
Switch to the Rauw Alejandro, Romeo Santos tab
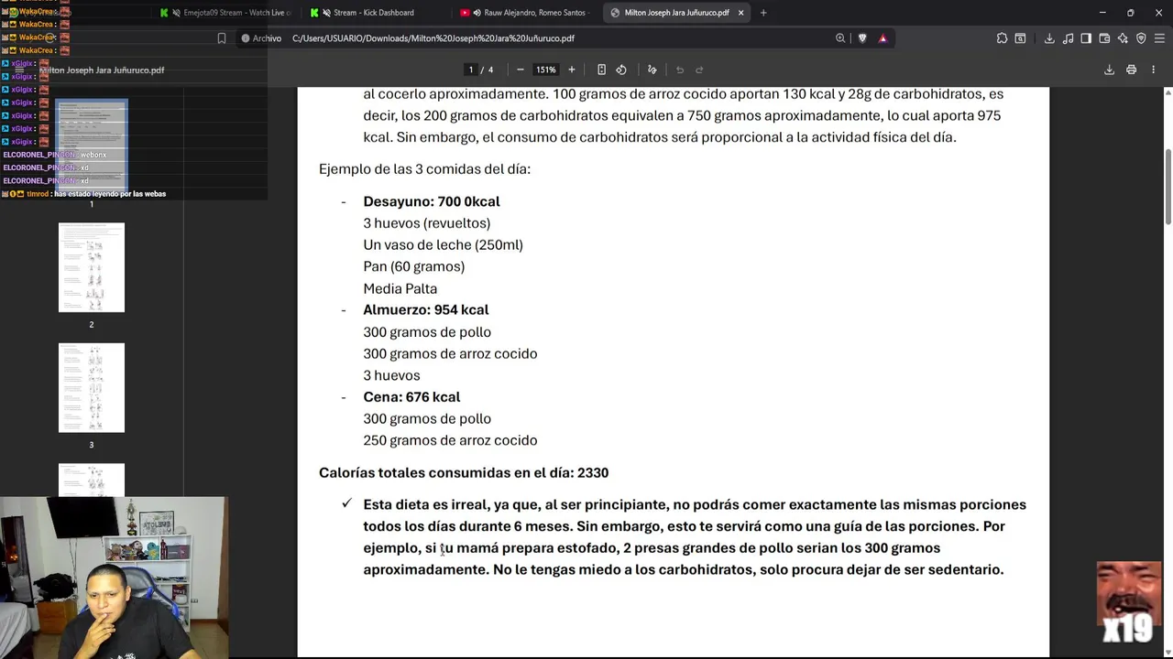click(x=524, y=13)
